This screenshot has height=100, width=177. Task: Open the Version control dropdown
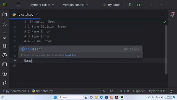click(75, 5)
